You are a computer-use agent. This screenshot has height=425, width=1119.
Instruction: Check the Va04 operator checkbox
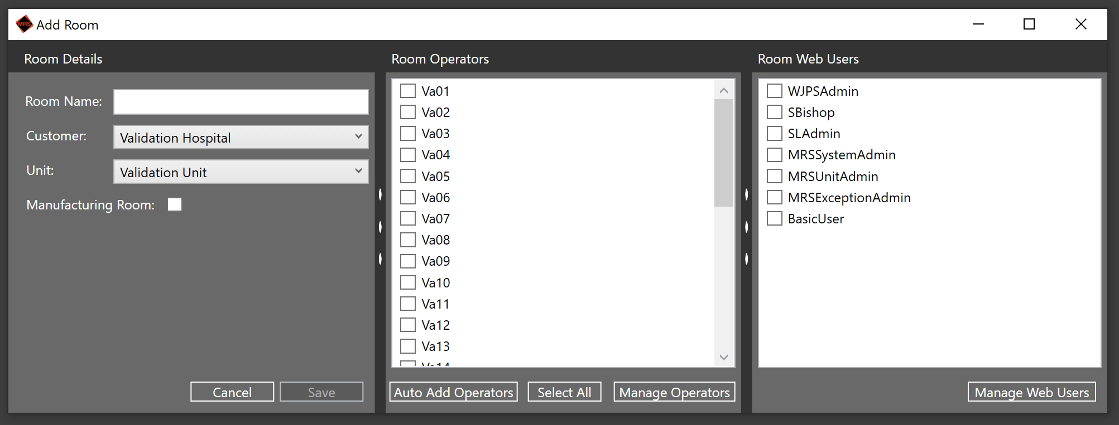408,154
